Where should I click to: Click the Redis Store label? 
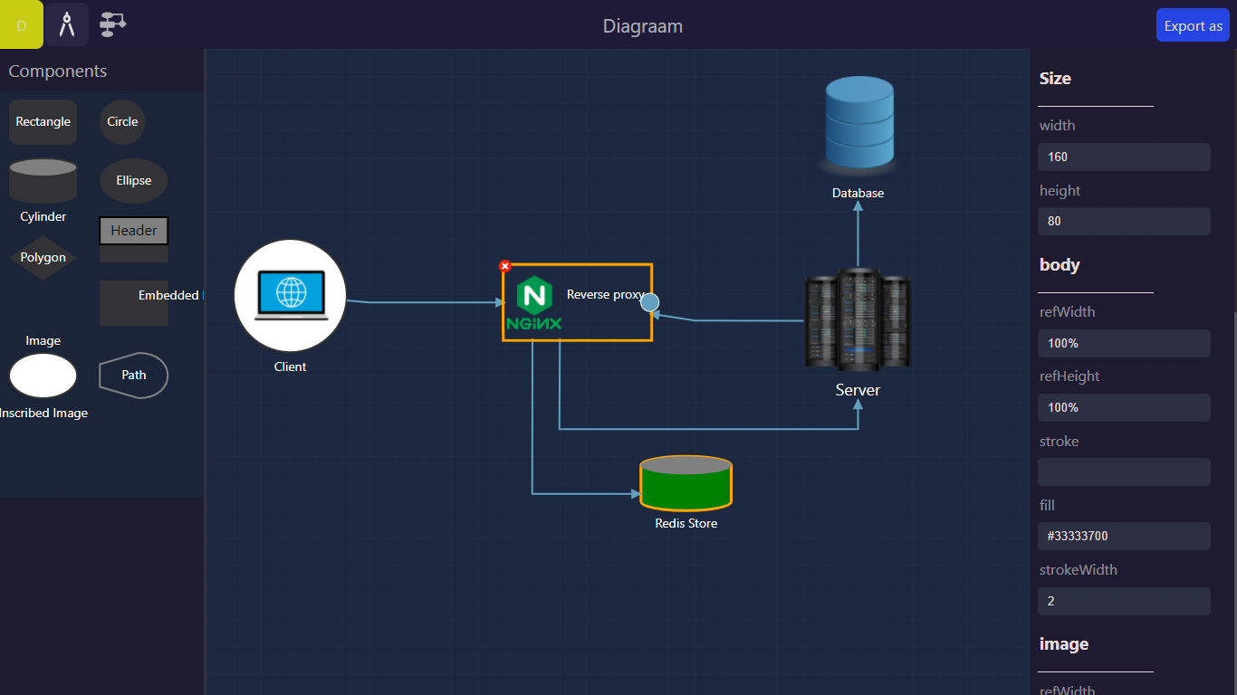point(686,523)
